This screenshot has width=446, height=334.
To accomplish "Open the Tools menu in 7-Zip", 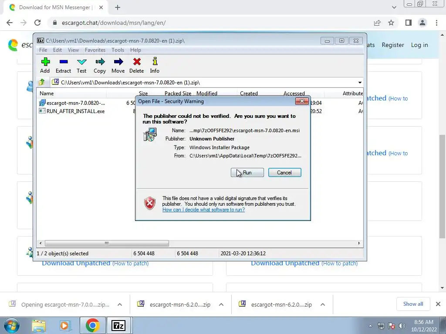I will pos(118,50).
